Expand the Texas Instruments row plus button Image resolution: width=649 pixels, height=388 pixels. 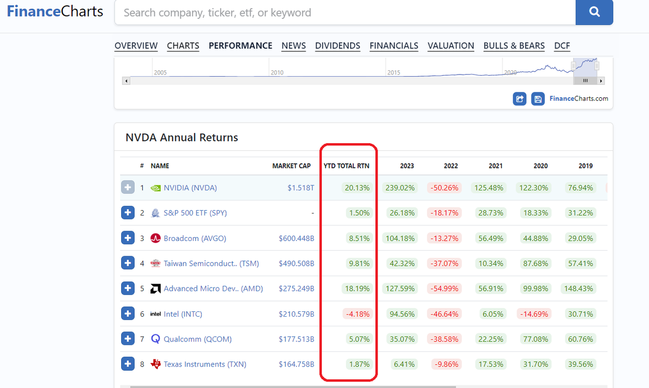[128, 364]
